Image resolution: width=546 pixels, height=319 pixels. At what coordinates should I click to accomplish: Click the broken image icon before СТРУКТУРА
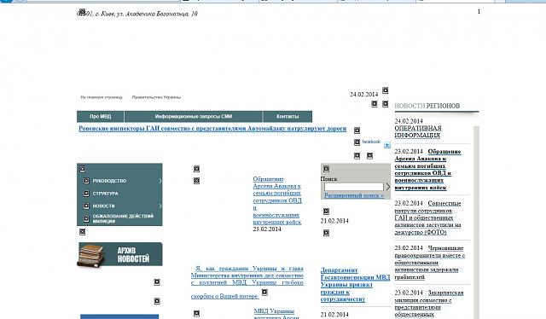coord(86,194)
